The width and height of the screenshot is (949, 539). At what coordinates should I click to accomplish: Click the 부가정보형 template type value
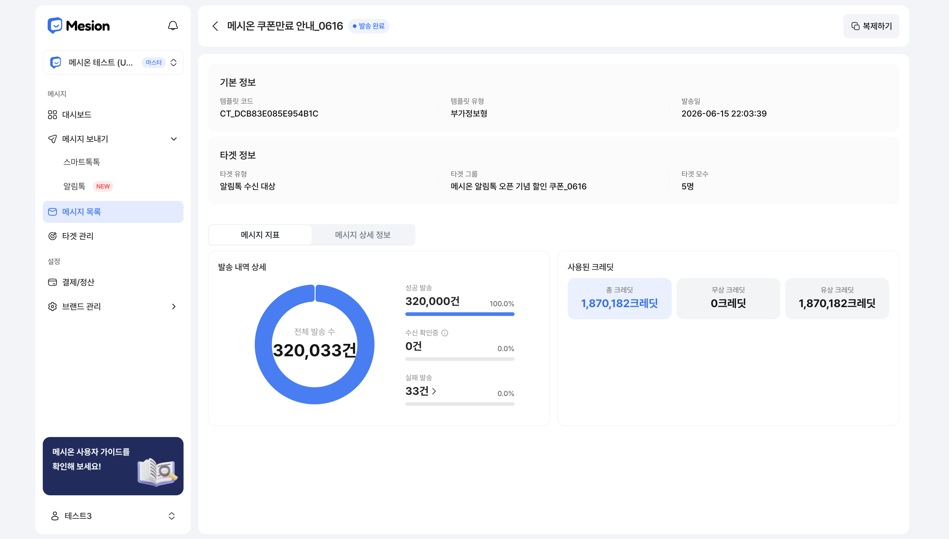pyautogui.click(x=469, y=114)
